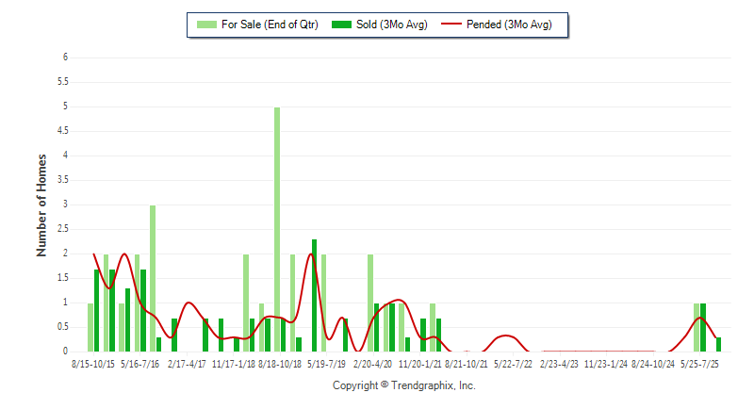Screen dimensions: 754x409
Task: Click the 11/17-1/18 x-axis label
Action: click(233, 364)
